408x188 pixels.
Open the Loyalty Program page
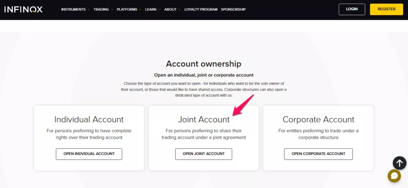[201, 10]
